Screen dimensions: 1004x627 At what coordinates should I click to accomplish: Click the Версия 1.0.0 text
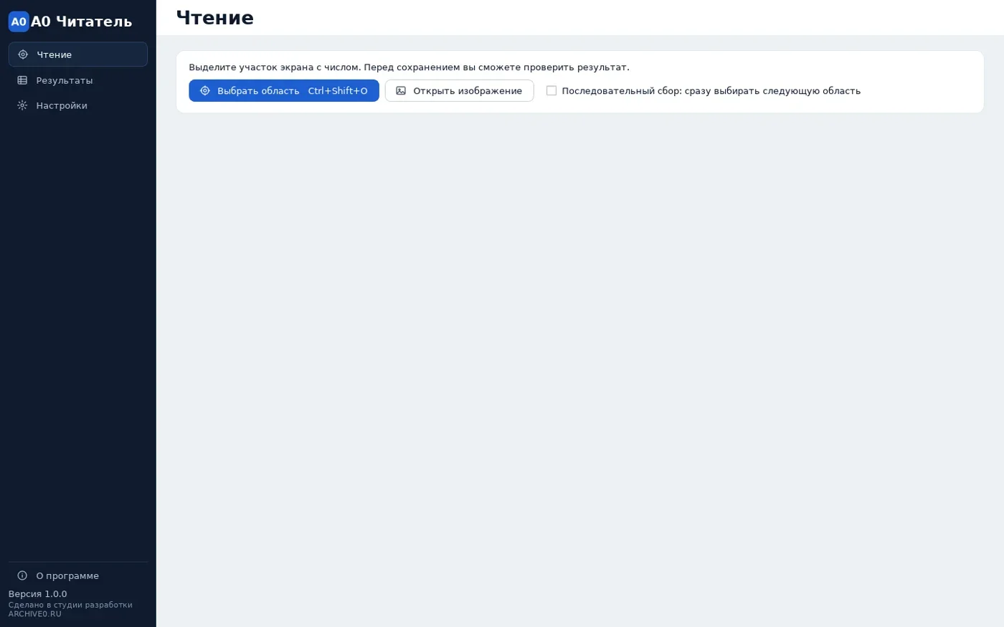point(37,594)
